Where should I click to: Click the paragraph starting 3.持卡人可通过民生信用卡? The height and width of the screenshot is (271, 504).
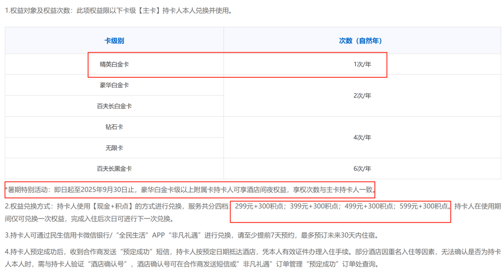coord(192,236)
